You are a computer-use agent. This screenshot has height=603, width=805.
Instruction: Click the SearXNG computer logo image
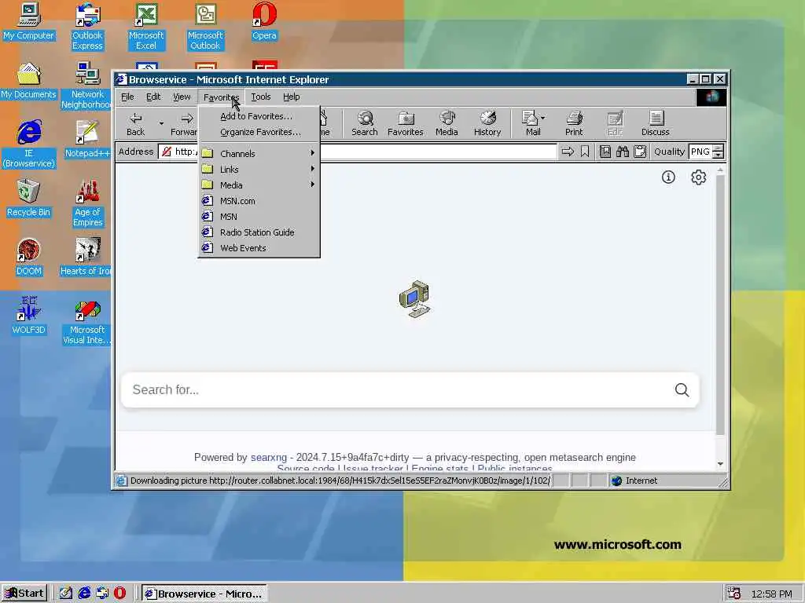coord(414,299)
